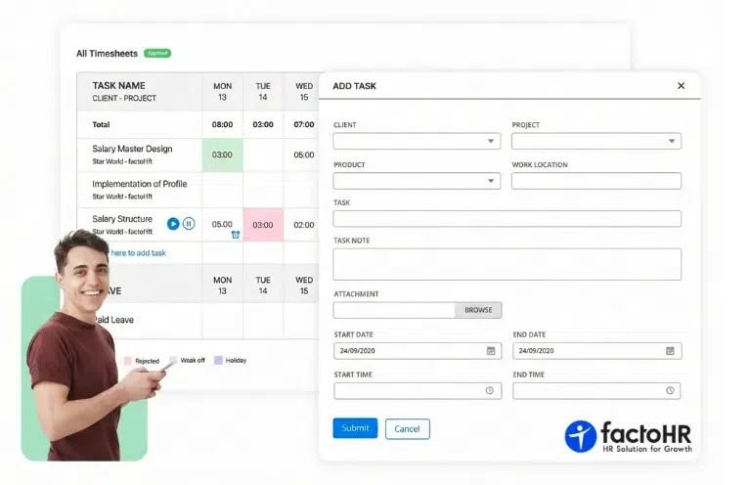Click the Total 03:00 Tuesday value
Screen dimensions: 750x485
pos(263,124)
